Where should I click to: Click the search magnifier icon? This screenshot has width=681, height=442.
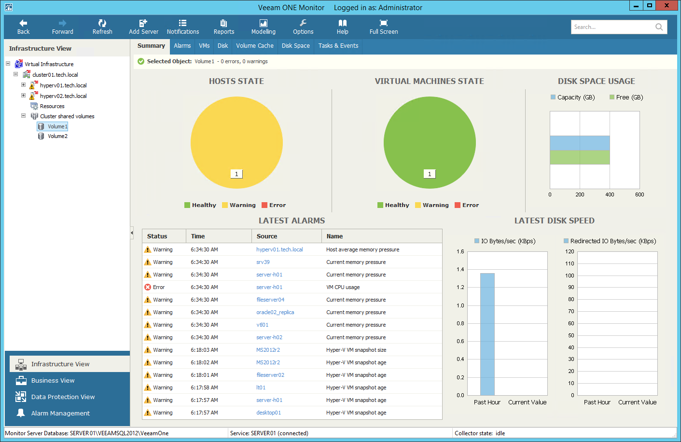tap(659, 27)
